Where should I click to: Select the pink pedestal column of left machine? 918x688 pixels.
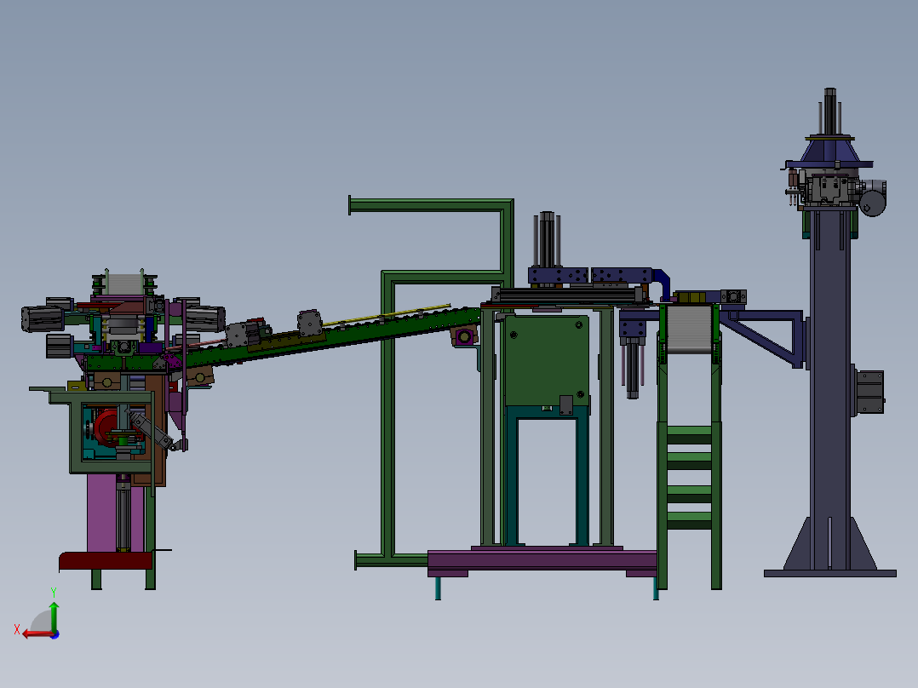(x=102, y=513)
